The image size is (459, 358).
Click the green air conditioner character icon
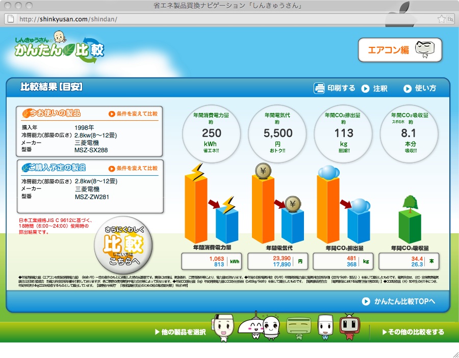pyautogui.click(x=297, y=328)
